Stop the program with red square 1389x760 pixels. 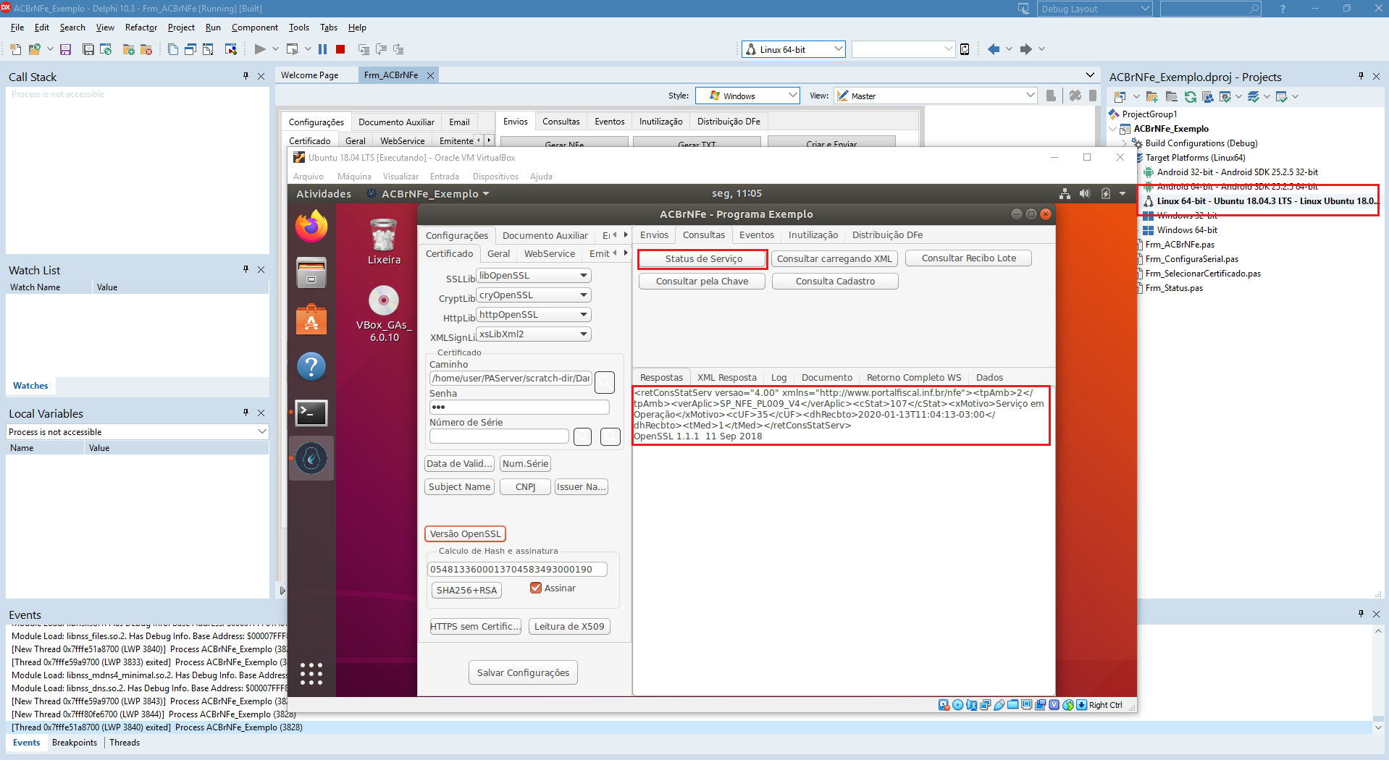(x=340, y=49)
